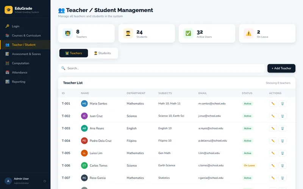Click email m.santos@school.edu
This screenshot has width=303, height=189.
(x=212, y=104)
